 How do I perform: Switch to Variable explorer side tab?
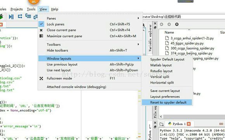(x=150, y=38)
